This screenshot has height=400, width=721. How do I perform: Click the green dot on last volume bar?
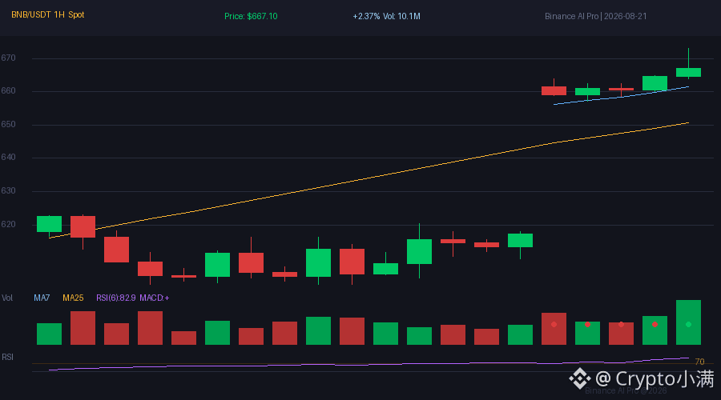688,324
